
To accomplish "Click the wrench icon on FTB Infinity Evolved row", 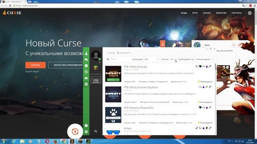I will tap(210, 66).
